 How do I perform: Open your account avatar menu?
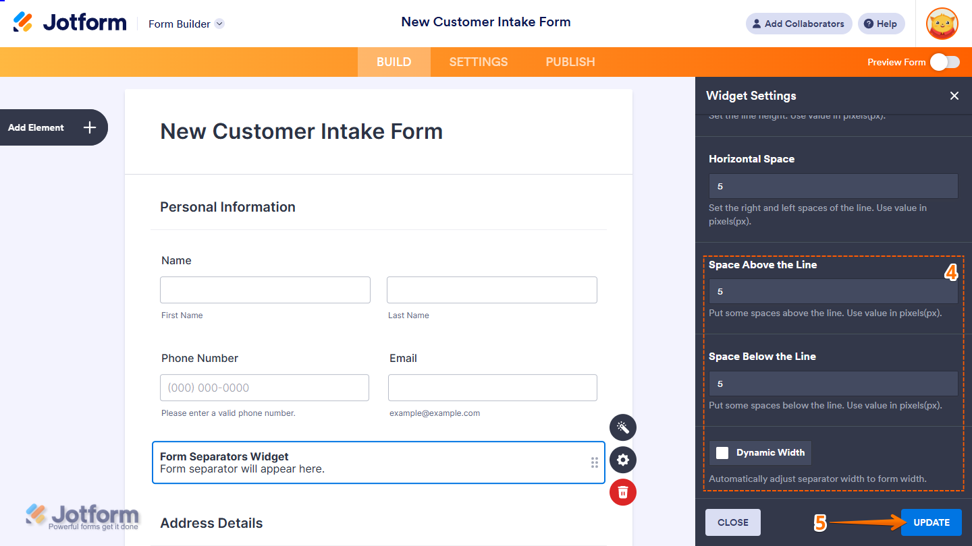[942, 23]
